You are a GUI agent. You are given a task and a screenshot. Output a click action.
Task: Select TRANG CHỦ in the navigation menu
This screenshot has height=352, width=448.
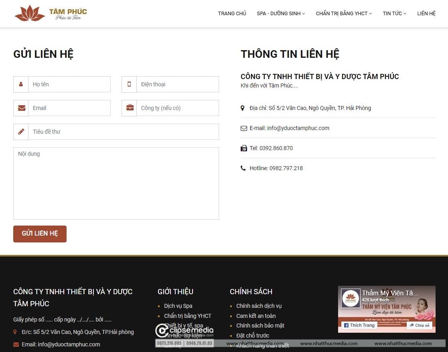click(232, 13)
